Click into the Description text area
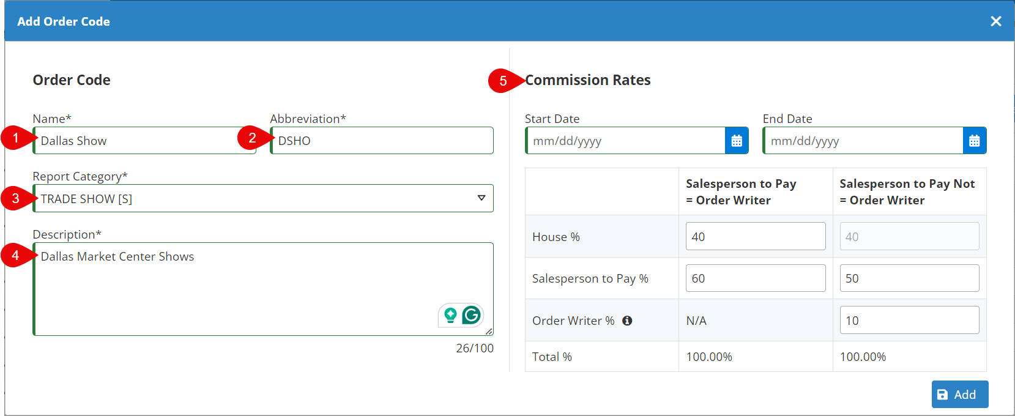Viewport: 1015px width, 416px height. (245, 288)
